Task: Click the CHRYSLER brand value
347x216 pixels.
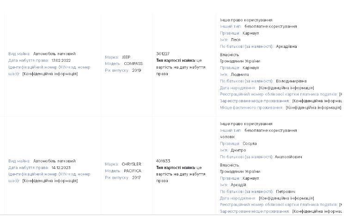Action: click(x=131, y=164)
